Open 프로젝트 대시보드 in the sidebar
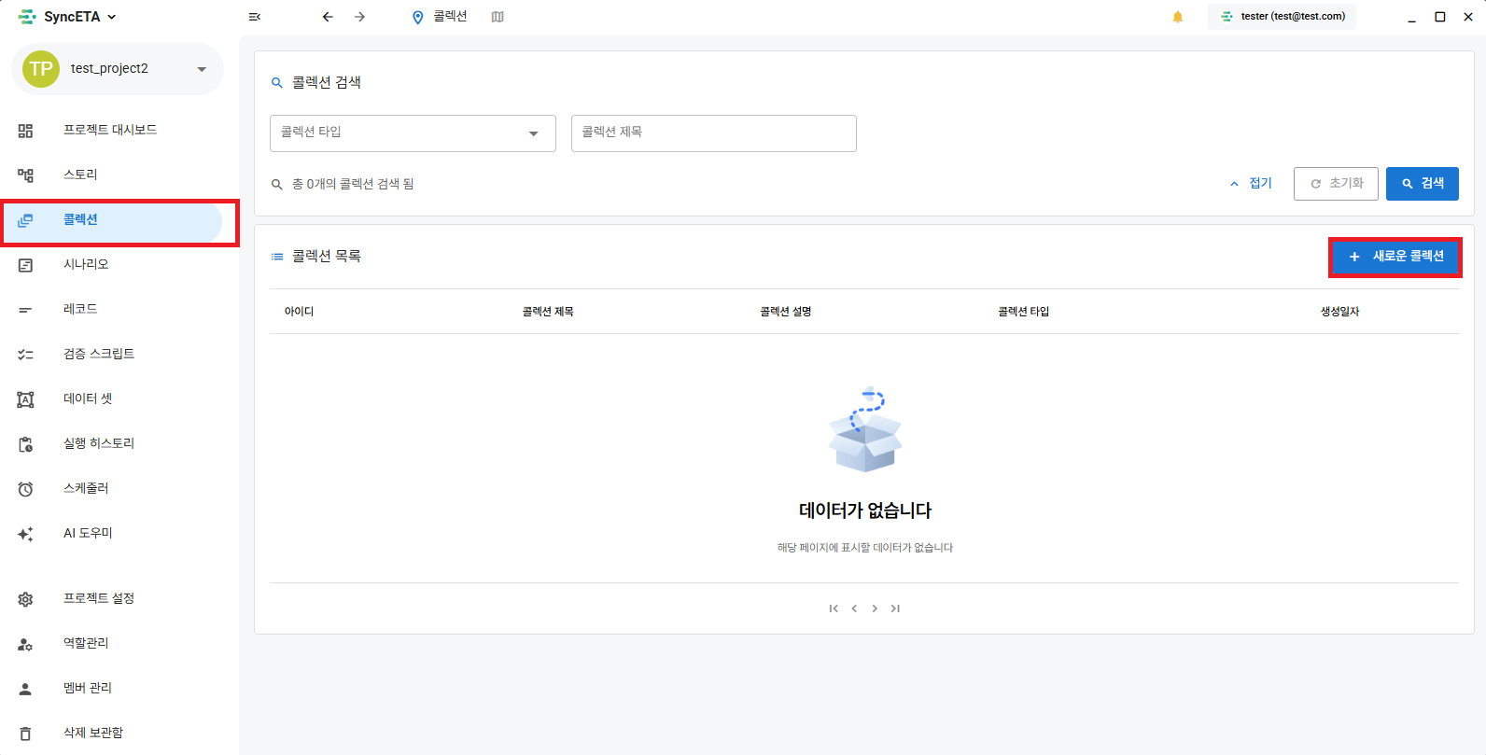This screenshot has width=1486, height=755. (x=109, y=131)
